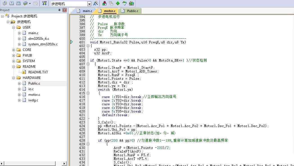Toggle code fold at line 415
294x166 pixels.
coord(88,93)
